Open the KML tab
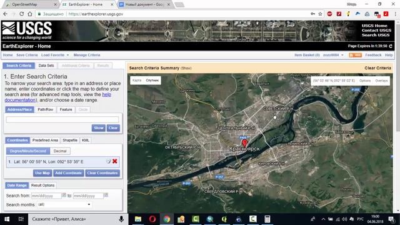The image size is (400, 225). tap(86, 140)
